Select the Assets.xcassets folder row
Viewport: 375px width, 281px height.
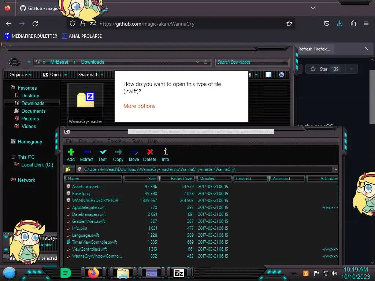(x=202, y=187)
